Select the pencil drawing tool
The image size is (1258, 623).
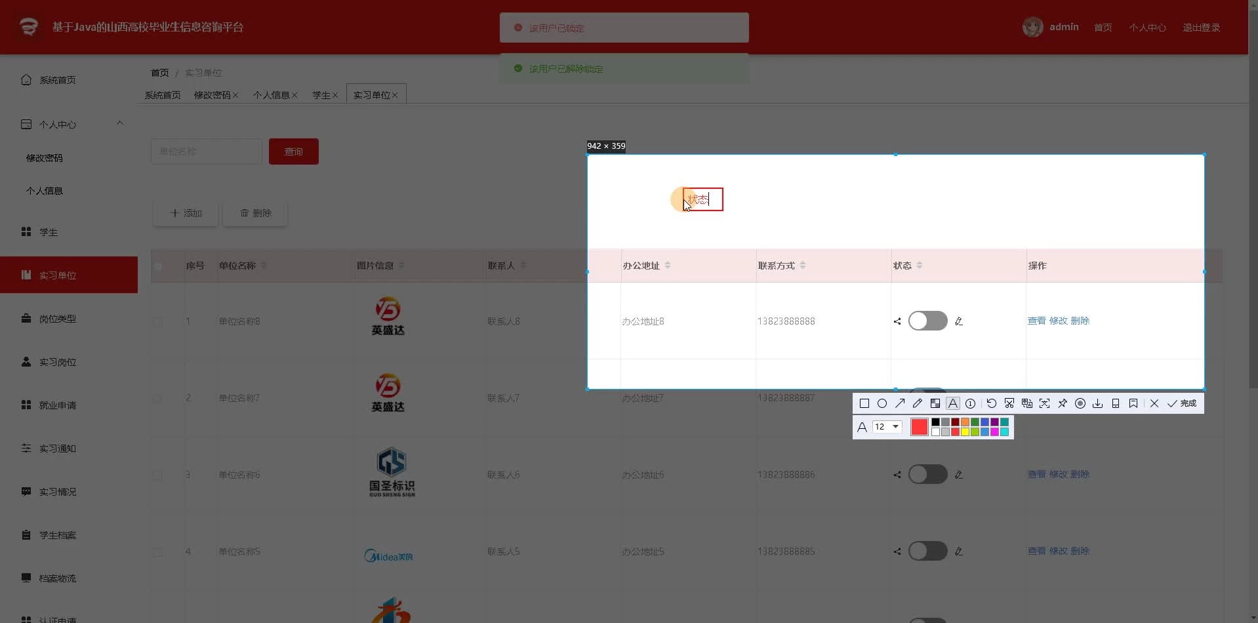pyautogui.click(x=918, y=403)
